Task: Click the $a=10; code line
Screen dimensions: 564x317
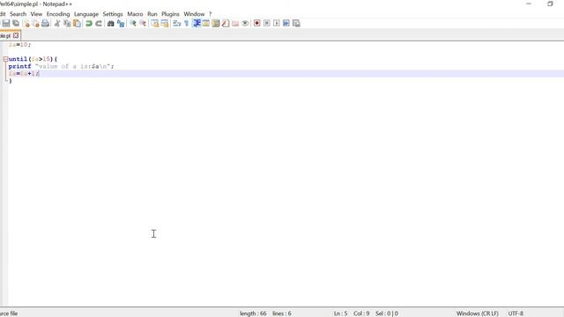Action: pos(19,45)
